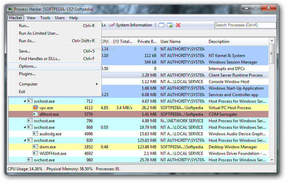Sort by the User Name column

183,42
